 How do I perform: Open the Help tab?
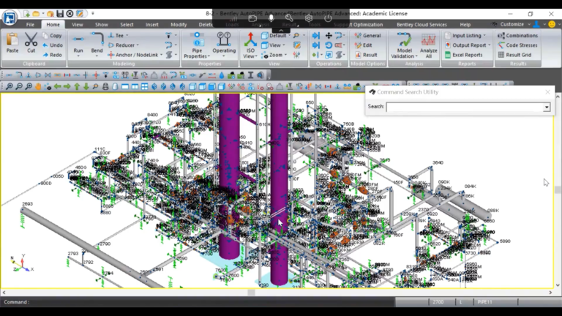coord(465,24)
